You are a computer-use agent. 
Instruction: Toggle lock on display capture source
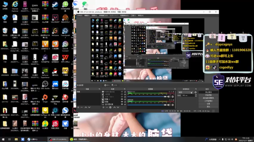click(125, 104)
